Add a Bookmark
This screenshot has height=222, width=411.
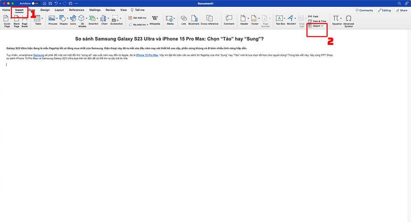pos(194,20)
